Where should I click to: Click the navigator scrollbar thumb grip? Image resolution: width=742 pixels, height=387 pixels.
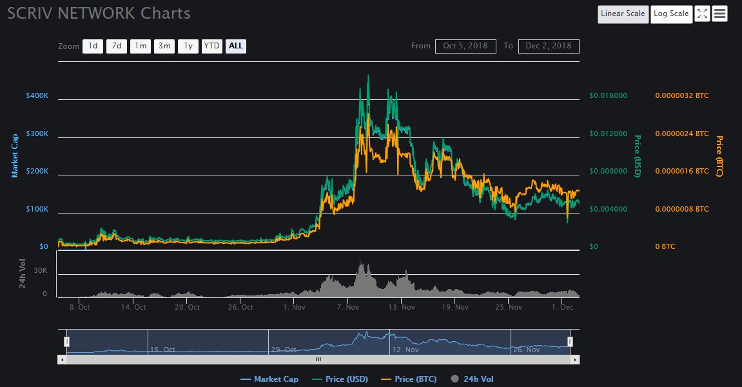[x=318, y=359]
